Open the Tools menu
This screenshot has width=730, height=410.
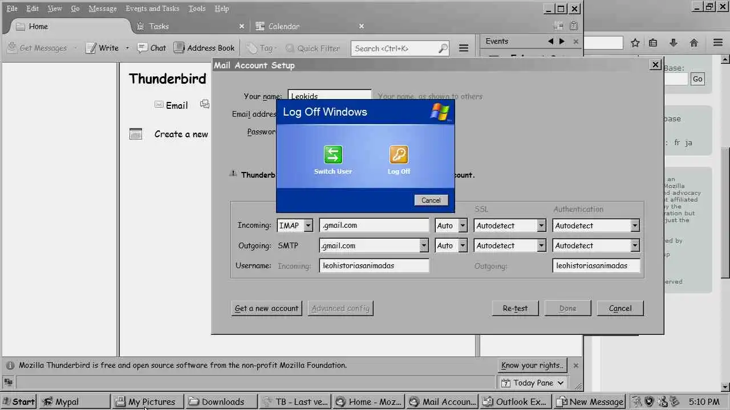click(x=197, y=9)
